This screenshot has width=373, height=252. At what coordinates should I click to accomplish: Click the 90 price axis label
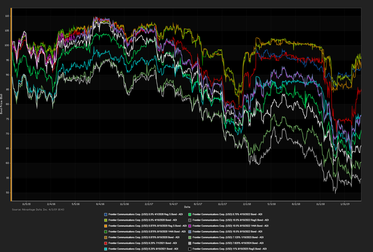[7, 75]
